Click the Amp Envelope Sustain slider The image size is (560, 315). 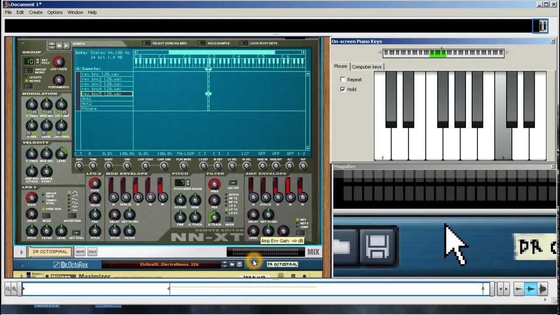point(290,189)
